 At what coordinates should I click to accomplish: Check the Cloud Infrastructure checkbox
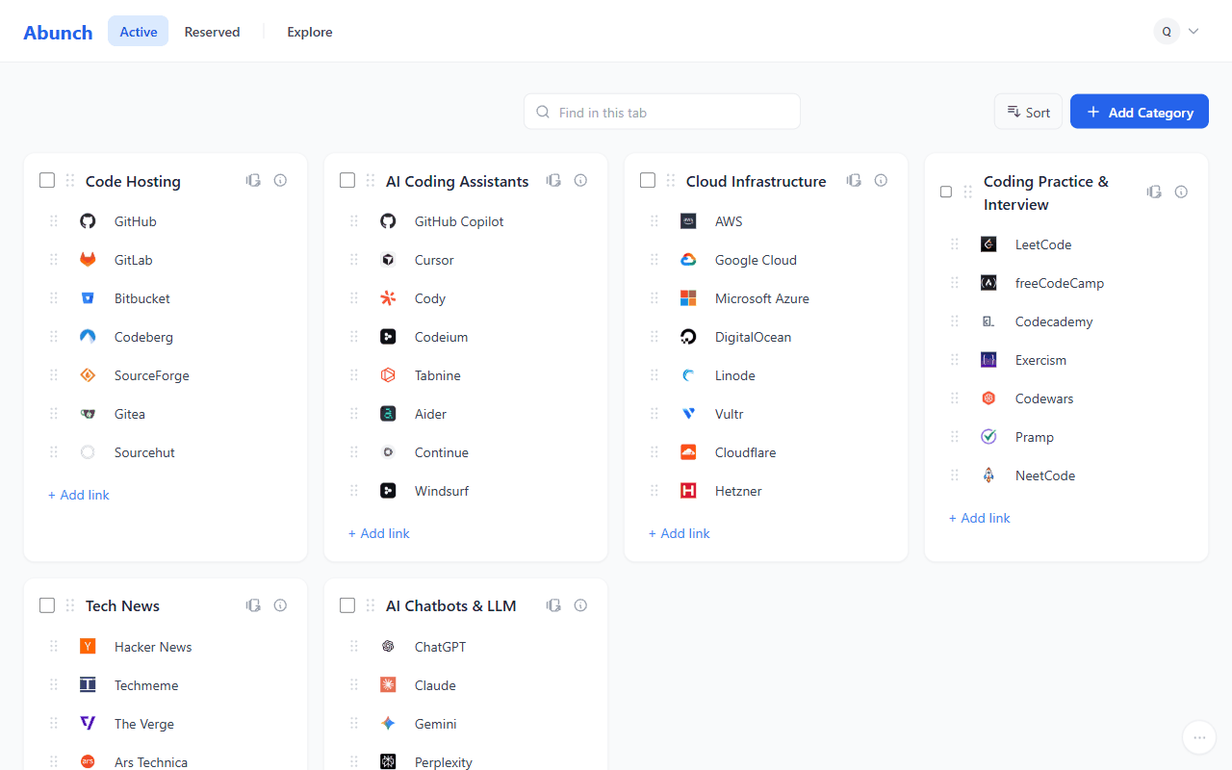[648, 180]
